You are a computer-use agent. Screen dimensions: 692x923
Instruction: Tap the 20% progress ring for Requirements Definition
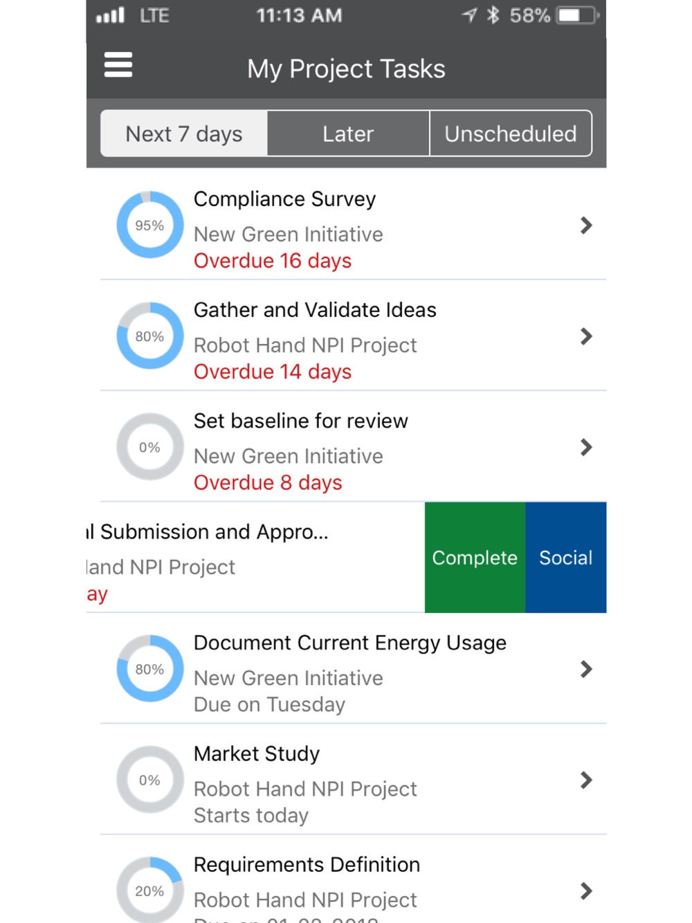(x=150, y=890)
